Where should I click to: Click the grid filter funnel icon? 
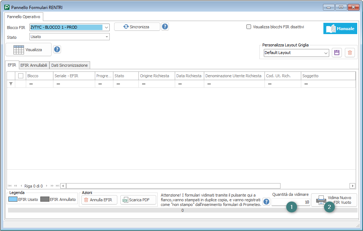[x=11, y=84]
